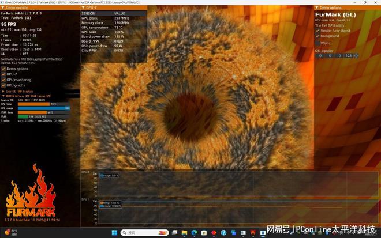Click the FurMark flame logo
This screenshot has width=381, height=238.
click(31, 190)
